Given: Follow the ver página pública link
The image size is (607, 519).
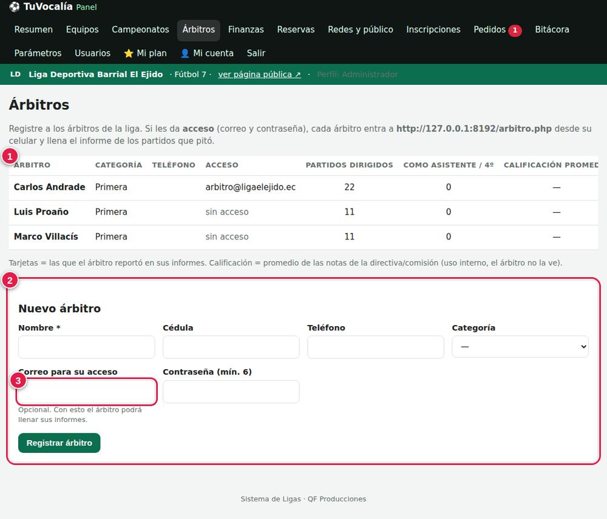Looking at the screenshot, I should click(x=259, y=74).
